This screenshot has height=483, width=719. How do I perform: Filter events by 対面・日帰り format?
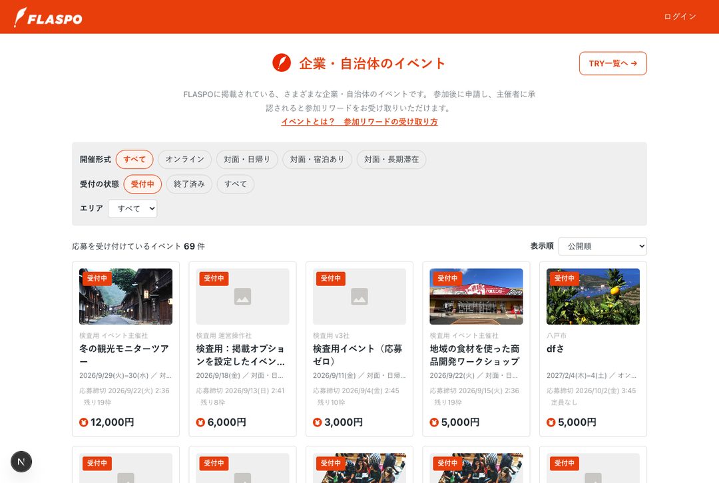click(x=247, y=160)
